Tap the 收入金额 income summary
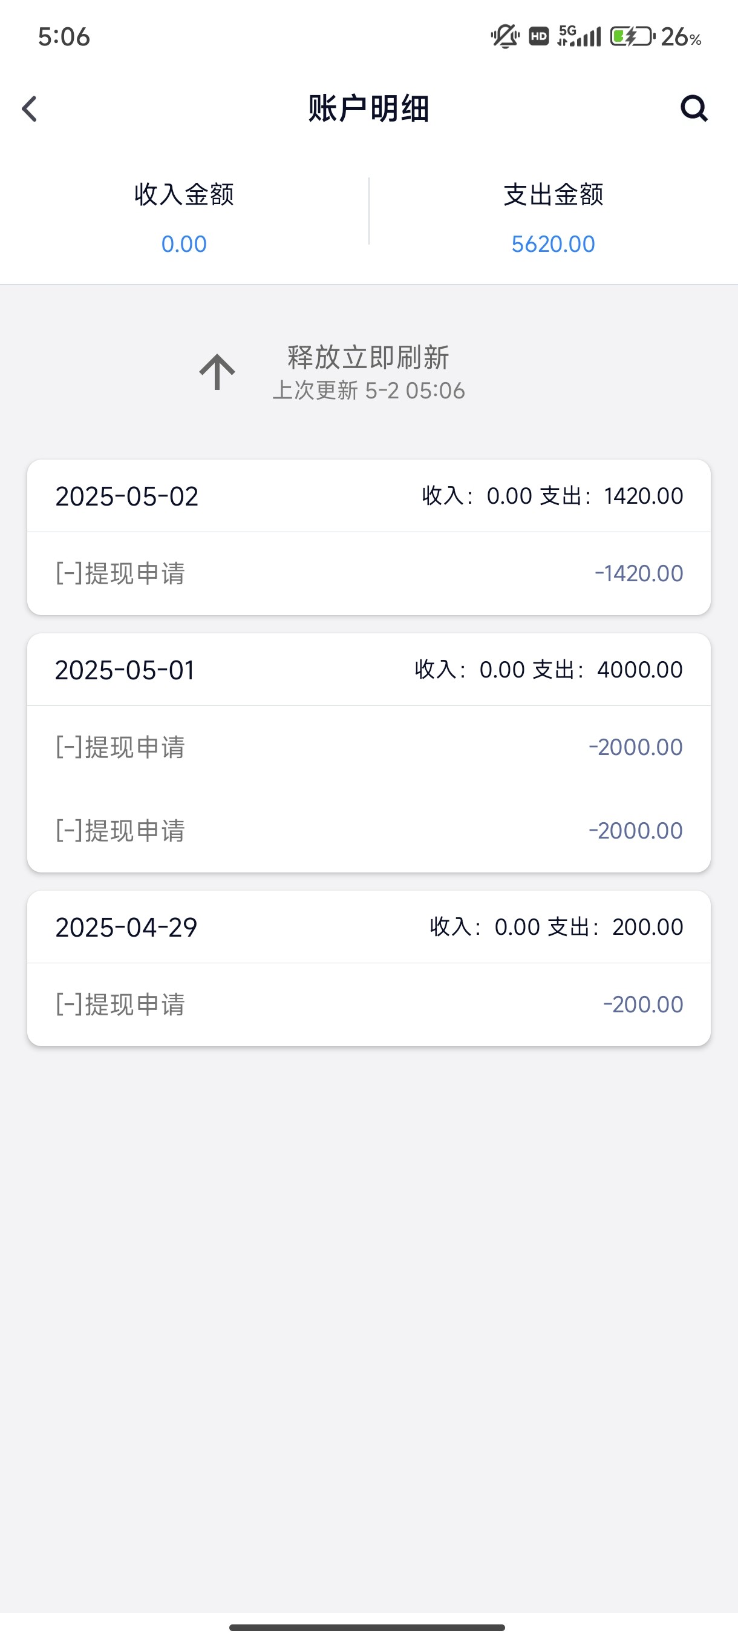The height and width of the screenshot is (1642, 738). [184, 194]
